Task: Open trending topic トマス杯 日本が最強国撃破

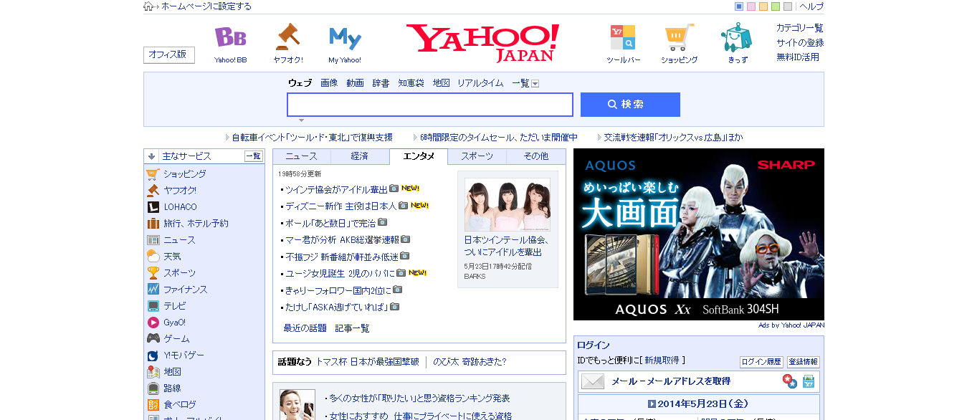Action: [x=368, y=362]
